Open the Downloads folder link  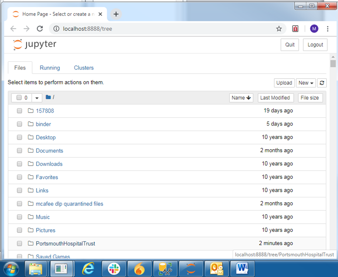click(x=49, y=164)
